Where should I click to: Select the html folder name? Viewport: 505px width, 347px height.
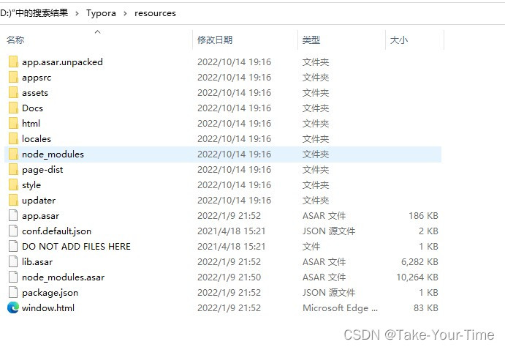31,124
